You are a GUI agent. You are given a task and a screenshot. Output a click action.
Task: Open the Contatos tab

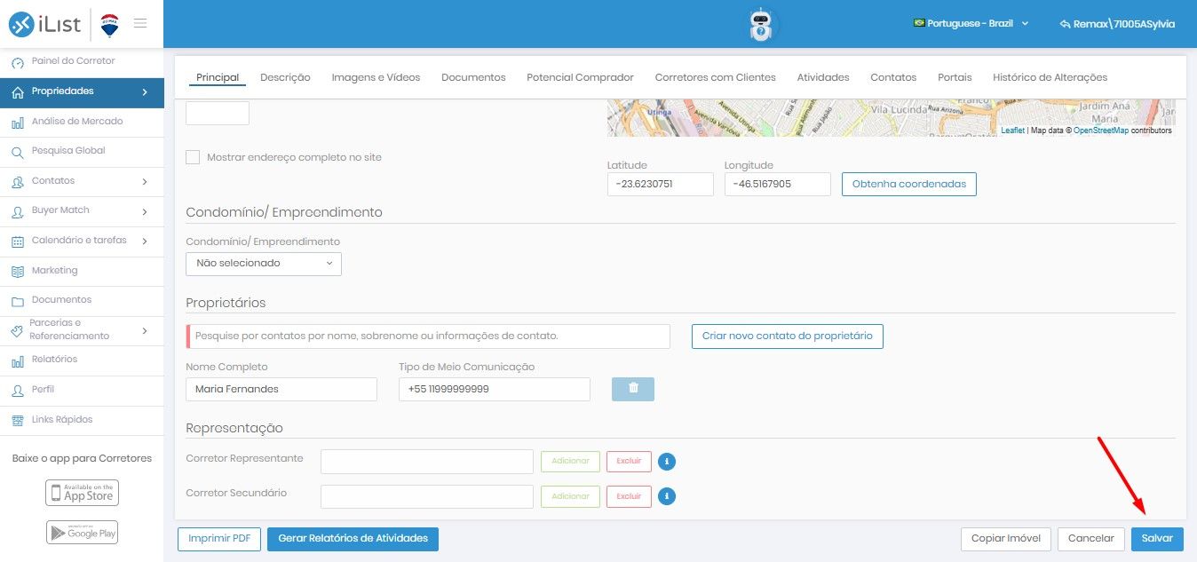coord(893,77)
